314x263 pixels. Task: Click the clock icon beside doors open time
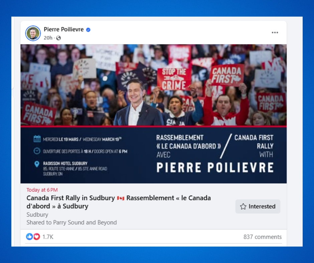pyautogui.click(x=37, y=151)
